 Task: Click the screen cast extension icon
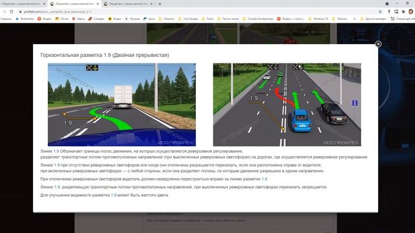click(396, 12)
